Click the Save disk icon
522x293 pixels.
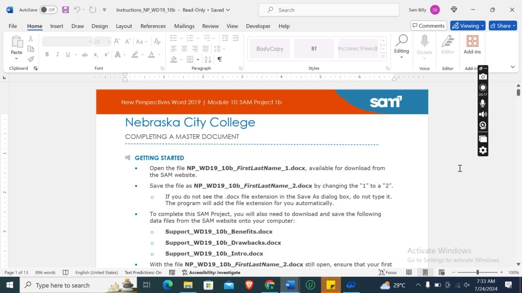[65, 10]
